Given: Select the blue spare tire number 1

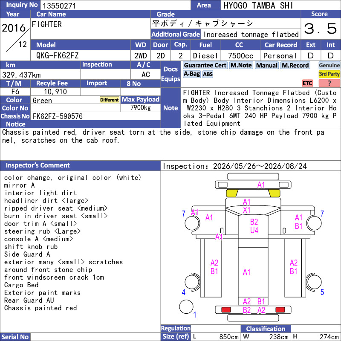Looking at the screenshot, I should point(195,315).
